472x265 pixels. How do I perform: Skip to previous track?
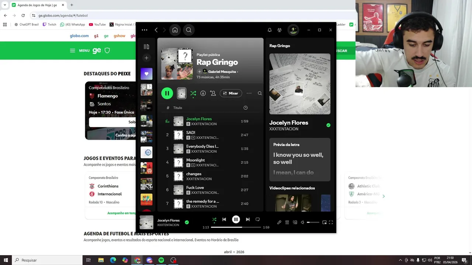point(224,219)
